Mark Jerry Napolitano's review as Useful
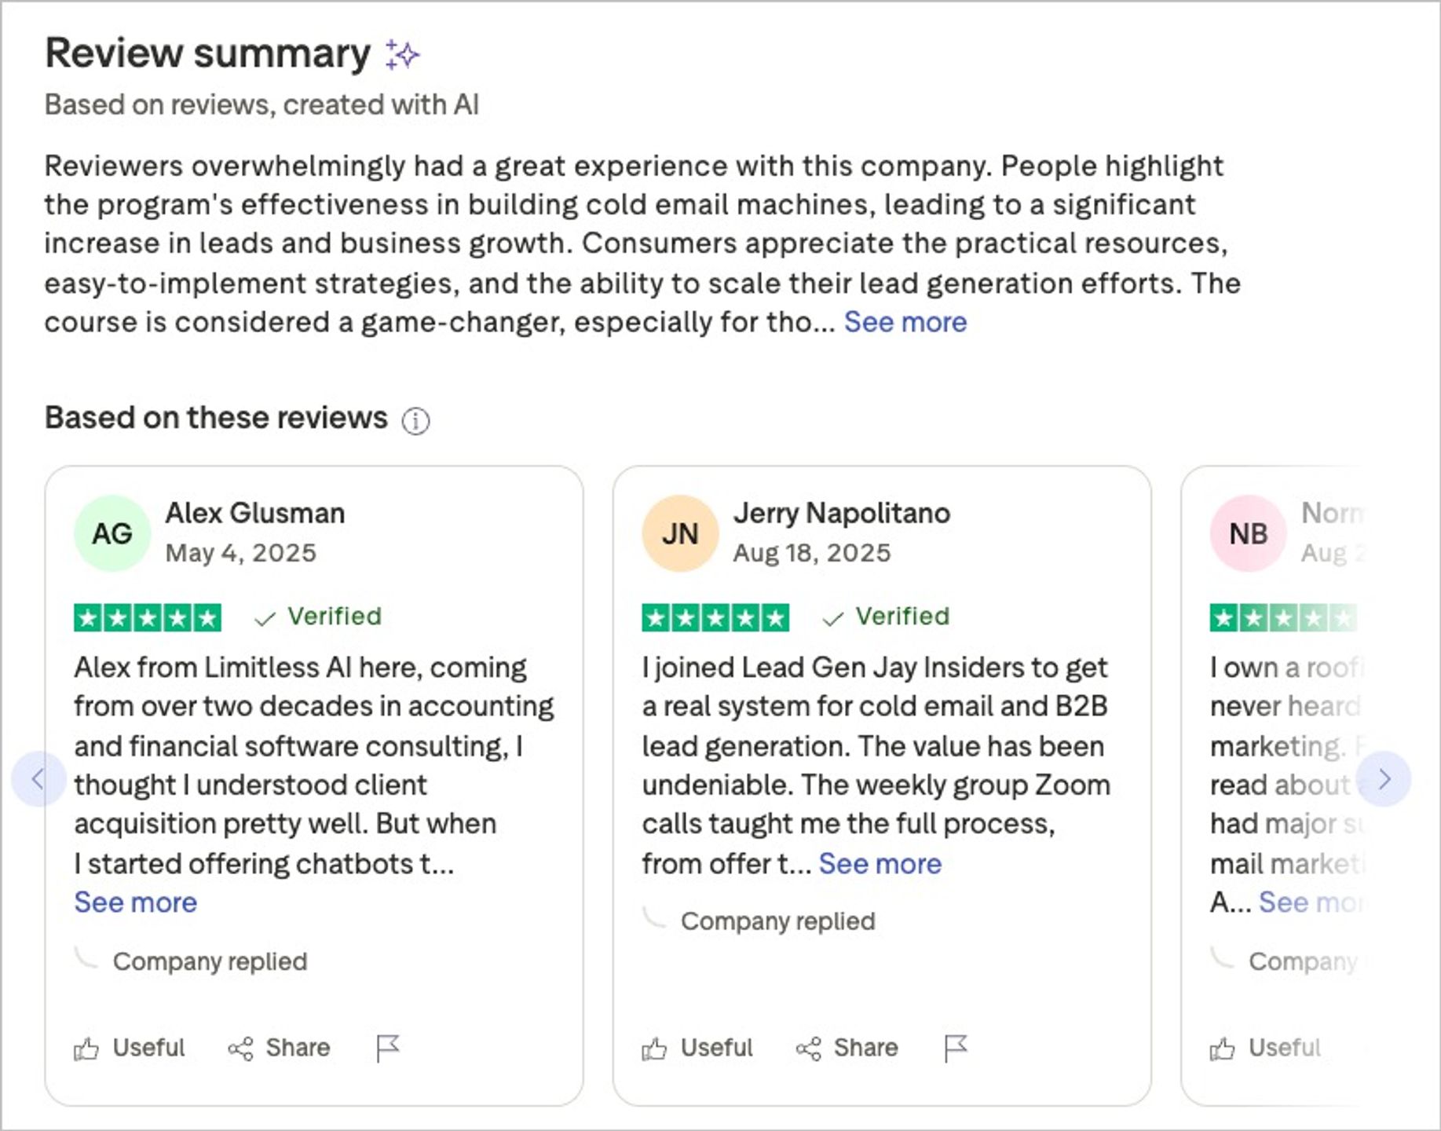 tap(697, 1048)
